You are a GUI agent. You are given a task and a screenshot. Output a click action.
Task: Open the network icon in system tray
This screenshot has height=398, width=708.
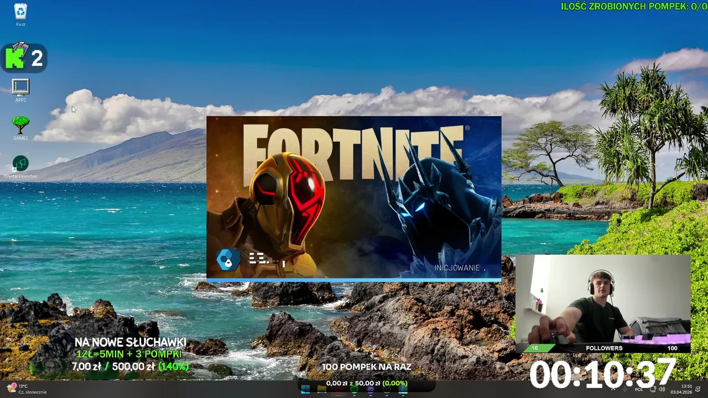click(x=652, y=389)
